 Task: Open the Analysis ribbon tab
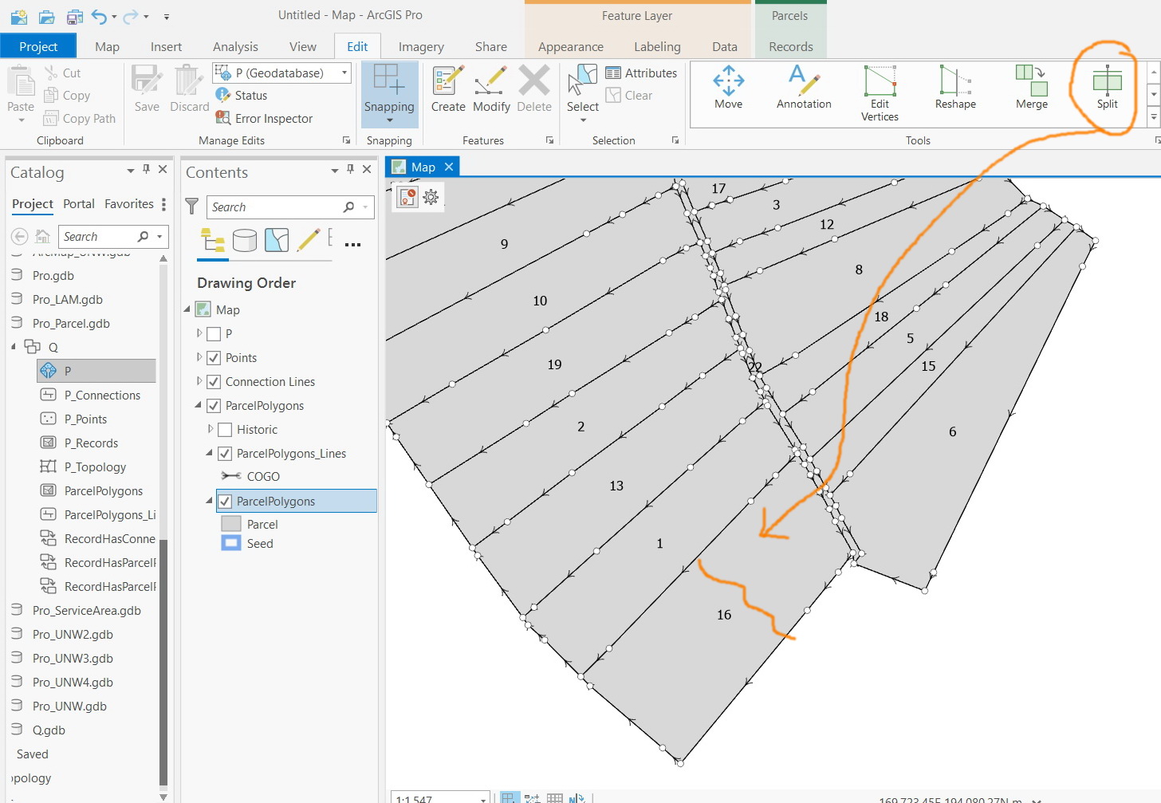click(x=235, y=46)
